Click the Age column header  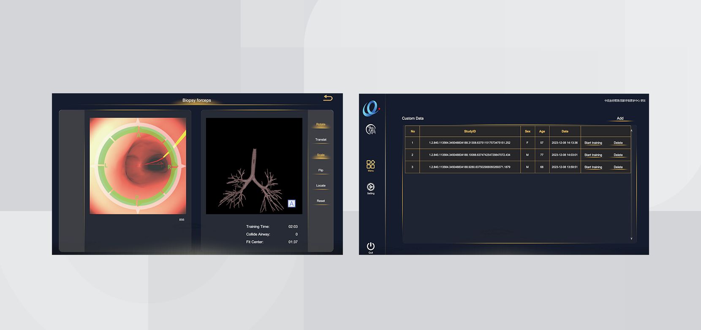pyautogui.click(x=542, y=131)
